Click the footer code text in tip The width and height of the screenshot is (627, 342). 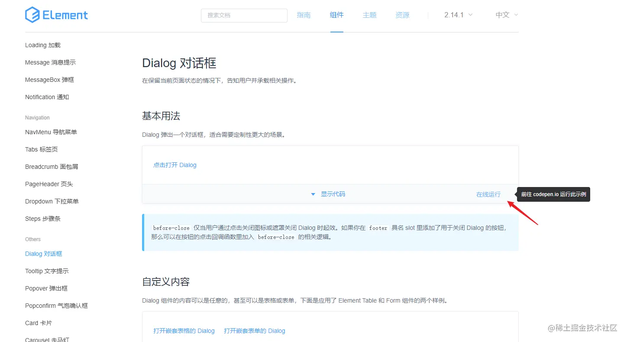pos(378,228)
